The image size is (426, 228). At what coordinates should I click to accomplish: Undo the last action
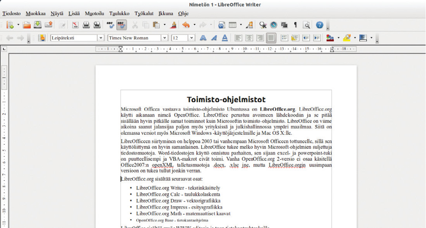pyautogui.click(x=186, y=25)
